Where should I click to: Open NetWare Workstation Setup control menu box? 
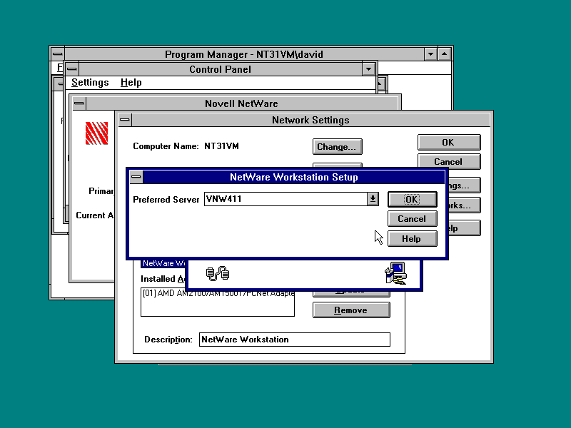coord(136,177)
